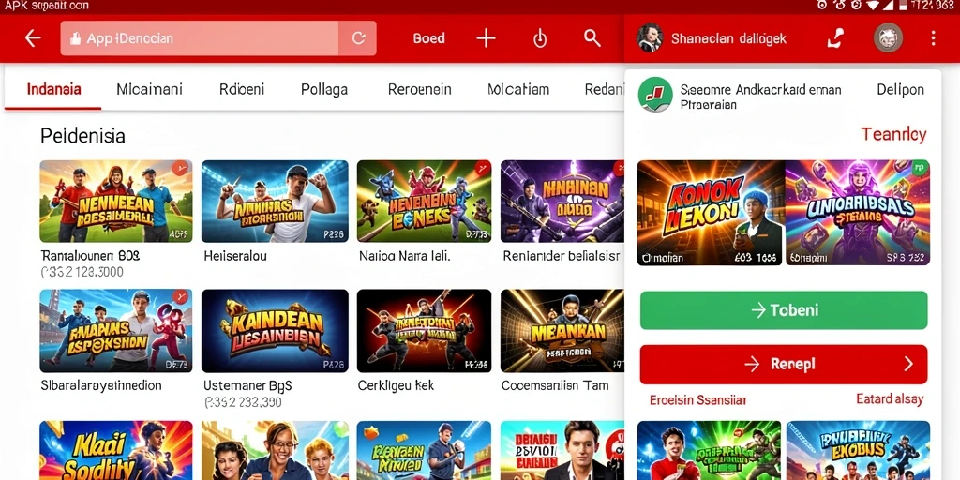The height and width of the screenshot is (480, 960).
Task: Click the round avatar icon beside the menu dots
Action: pos(888,37)
